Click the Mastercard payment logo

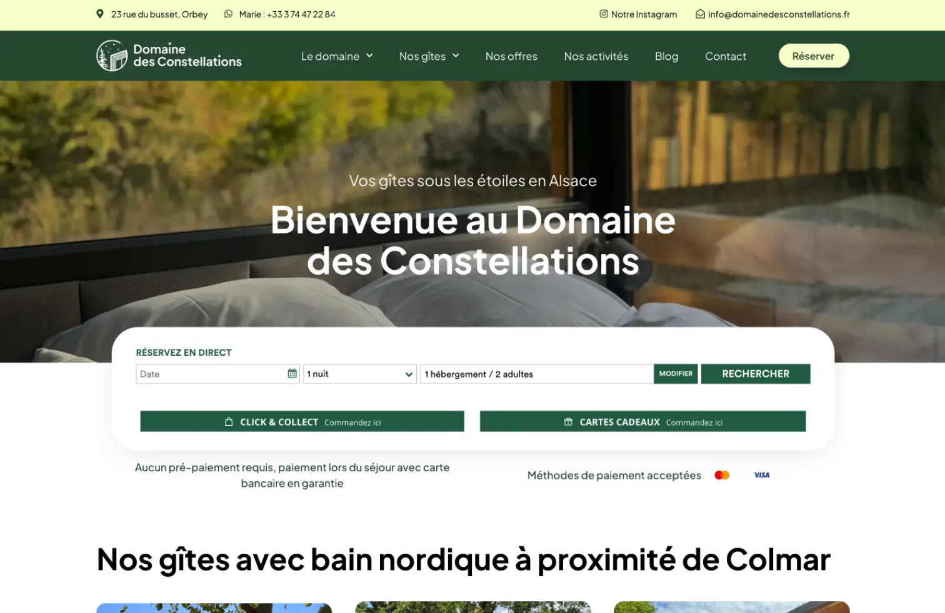point(722,475)
